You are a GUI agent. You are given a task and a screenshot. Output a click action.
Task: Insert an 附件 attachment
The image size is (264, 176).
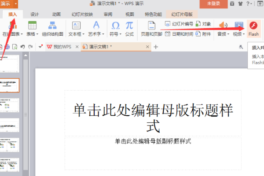pyautogui.click(x=203, y=34)
